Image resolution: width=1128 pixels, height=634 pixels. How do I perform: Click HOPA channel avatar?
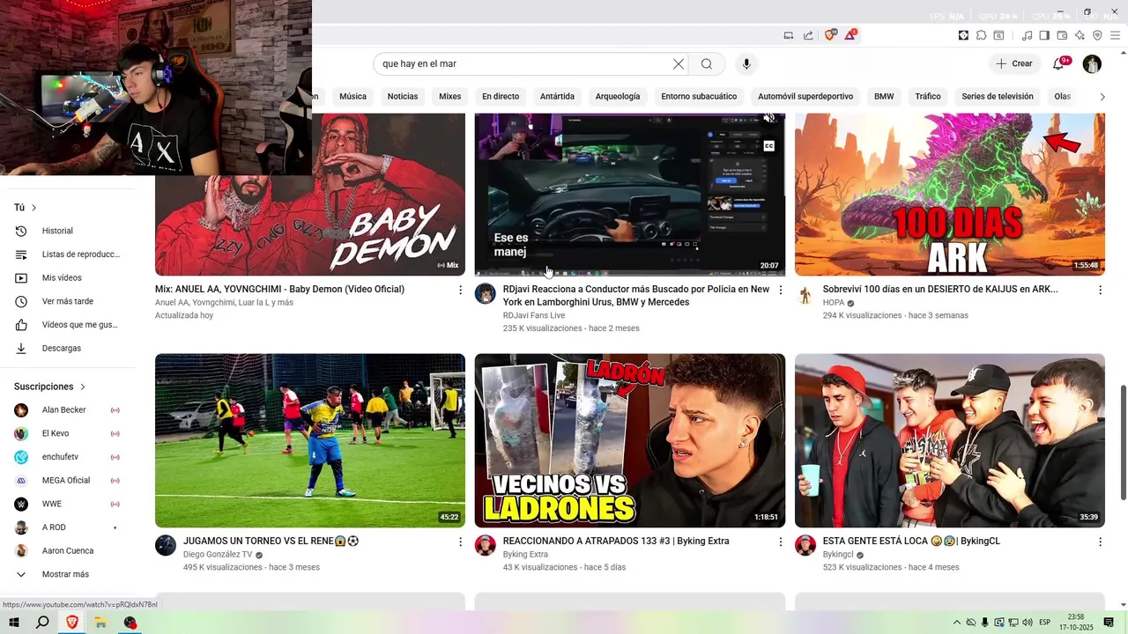pos(805,294)
